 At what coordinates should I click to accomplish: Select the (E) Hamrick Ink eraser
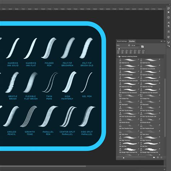pos(150,61)
